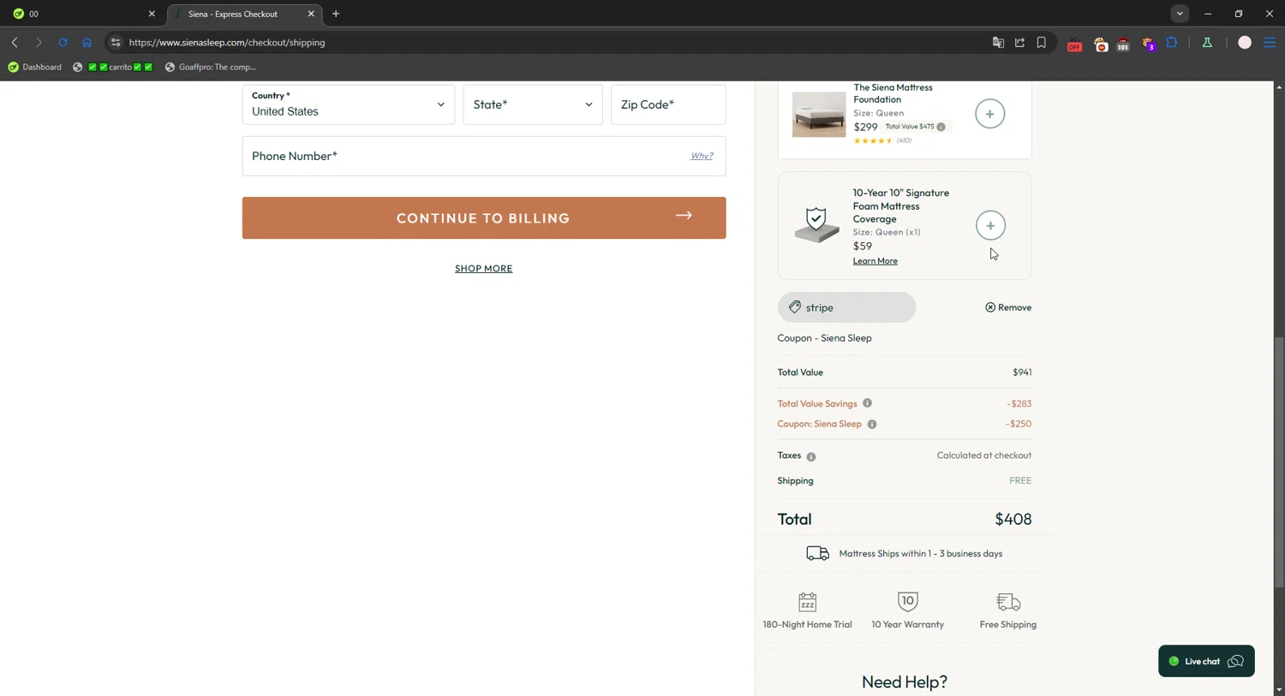Screen dimensions: 1285x696
Task: Click the 'Need Help?' heading
Action: pos(905,682)
